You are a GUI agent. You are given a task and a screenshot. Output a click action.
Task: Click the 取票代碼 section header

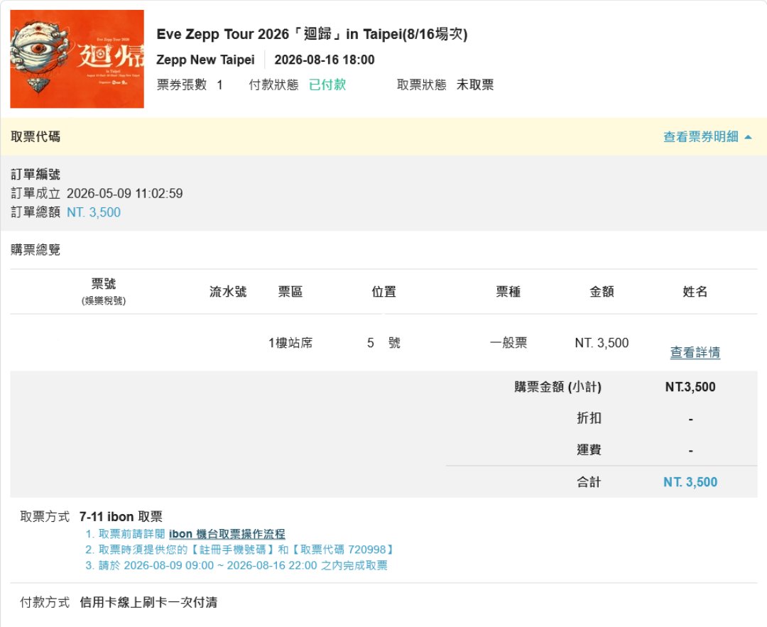click(x=36, y=137)
